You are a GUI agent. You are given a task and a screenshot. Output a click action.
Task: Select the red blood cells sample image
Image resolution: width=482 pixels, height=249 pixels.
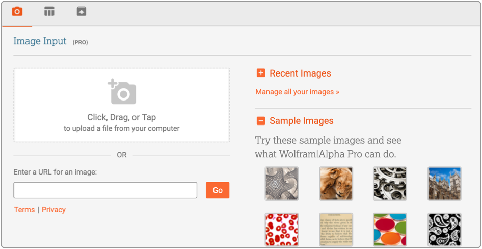[x=282, y=230]
